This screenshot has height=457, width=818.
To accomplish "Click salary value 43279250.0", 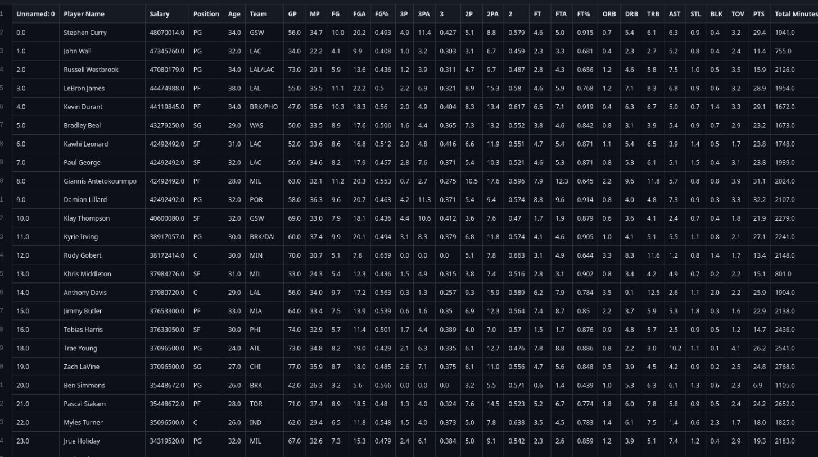I will point(167,125).
